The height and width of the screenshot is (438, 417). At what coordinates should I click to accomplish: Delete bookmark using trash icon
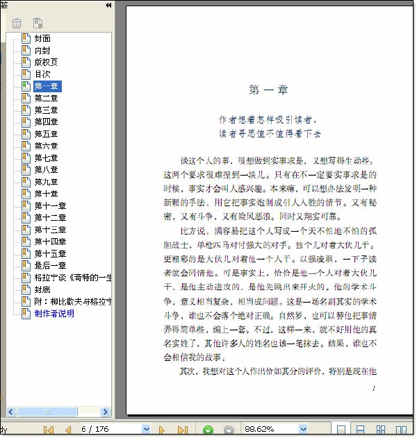tap(17, 23)
